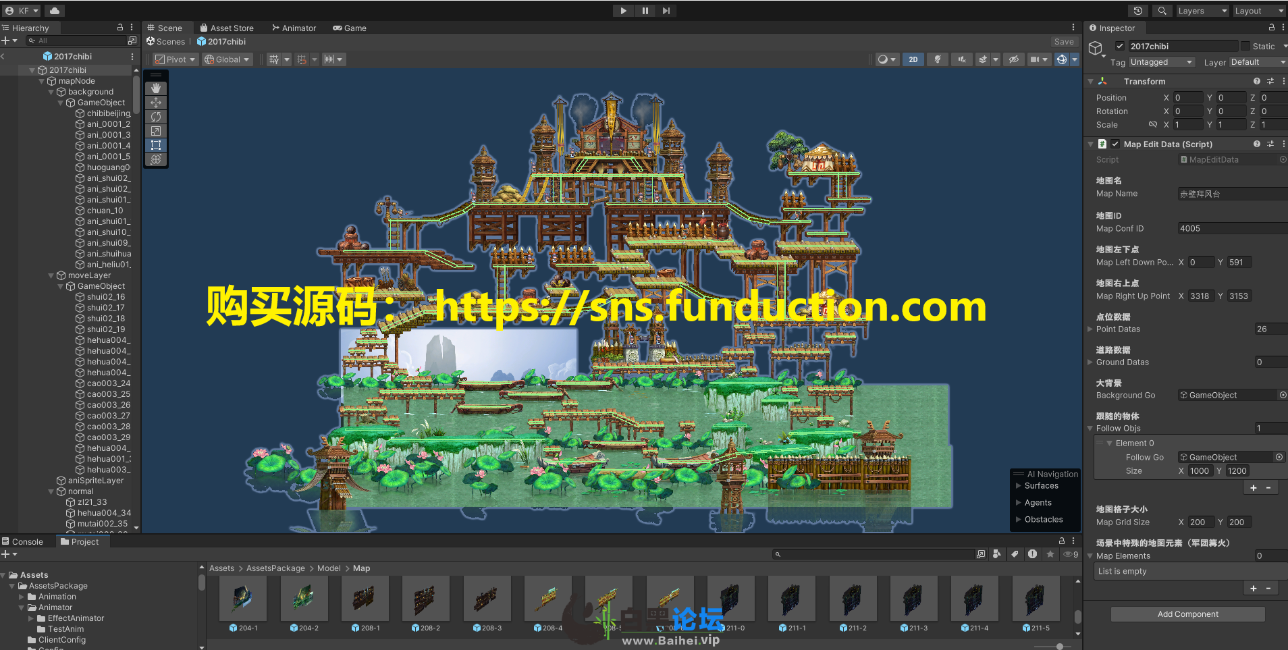The width and height of the screenshot is (1288, 650).
Task: Click Search by Type icon in the Project panel
Action: click(x=997, y=554)
